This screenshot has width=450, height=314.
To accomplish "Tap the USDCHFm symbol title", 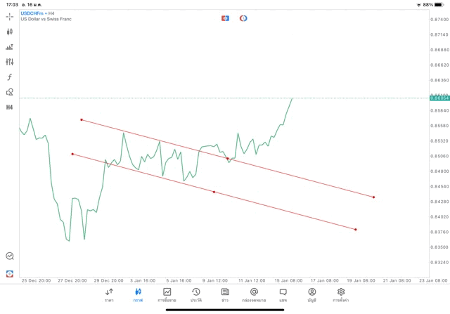I will point(34,13).
